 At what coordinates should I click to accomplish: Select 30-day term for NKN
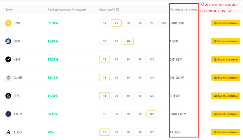click(x=105, y=41)
